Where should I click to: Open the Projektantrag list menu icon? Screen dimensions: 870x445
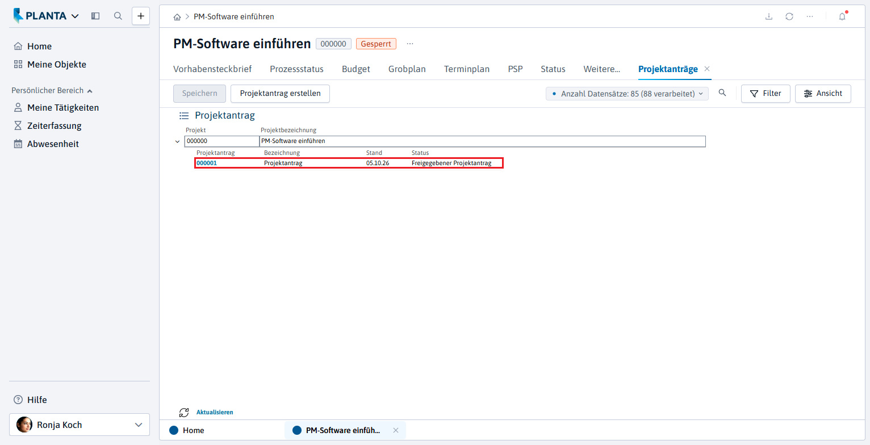click(x=184, y=115)
